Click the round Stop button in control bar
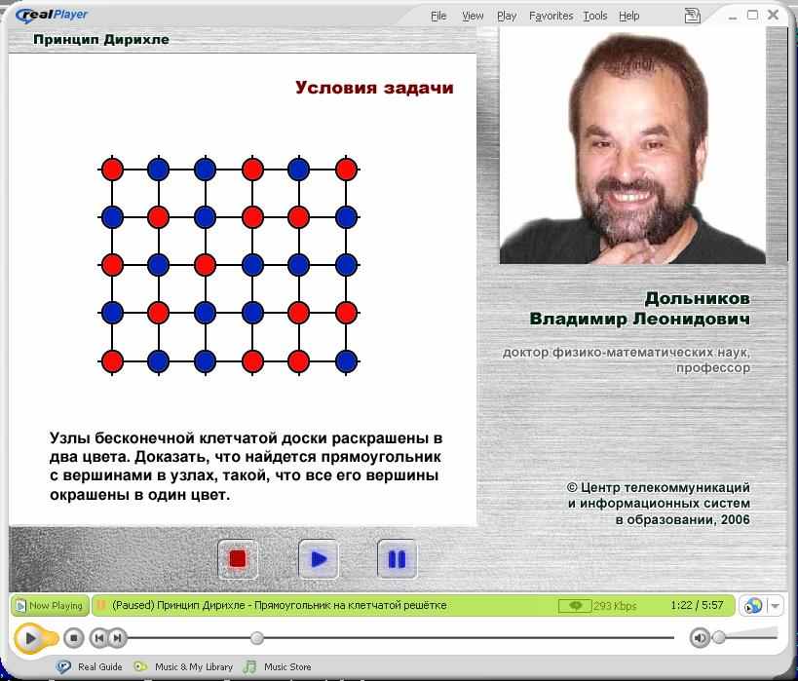 pyautogui.click(x=74, y=638)
